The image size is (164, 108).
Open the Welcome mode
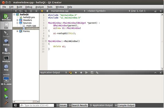tap(6, 17)
